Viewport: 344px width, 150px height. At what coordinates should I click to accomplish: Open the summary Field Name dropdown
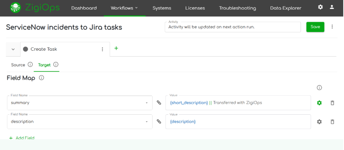tap(80, 103)
